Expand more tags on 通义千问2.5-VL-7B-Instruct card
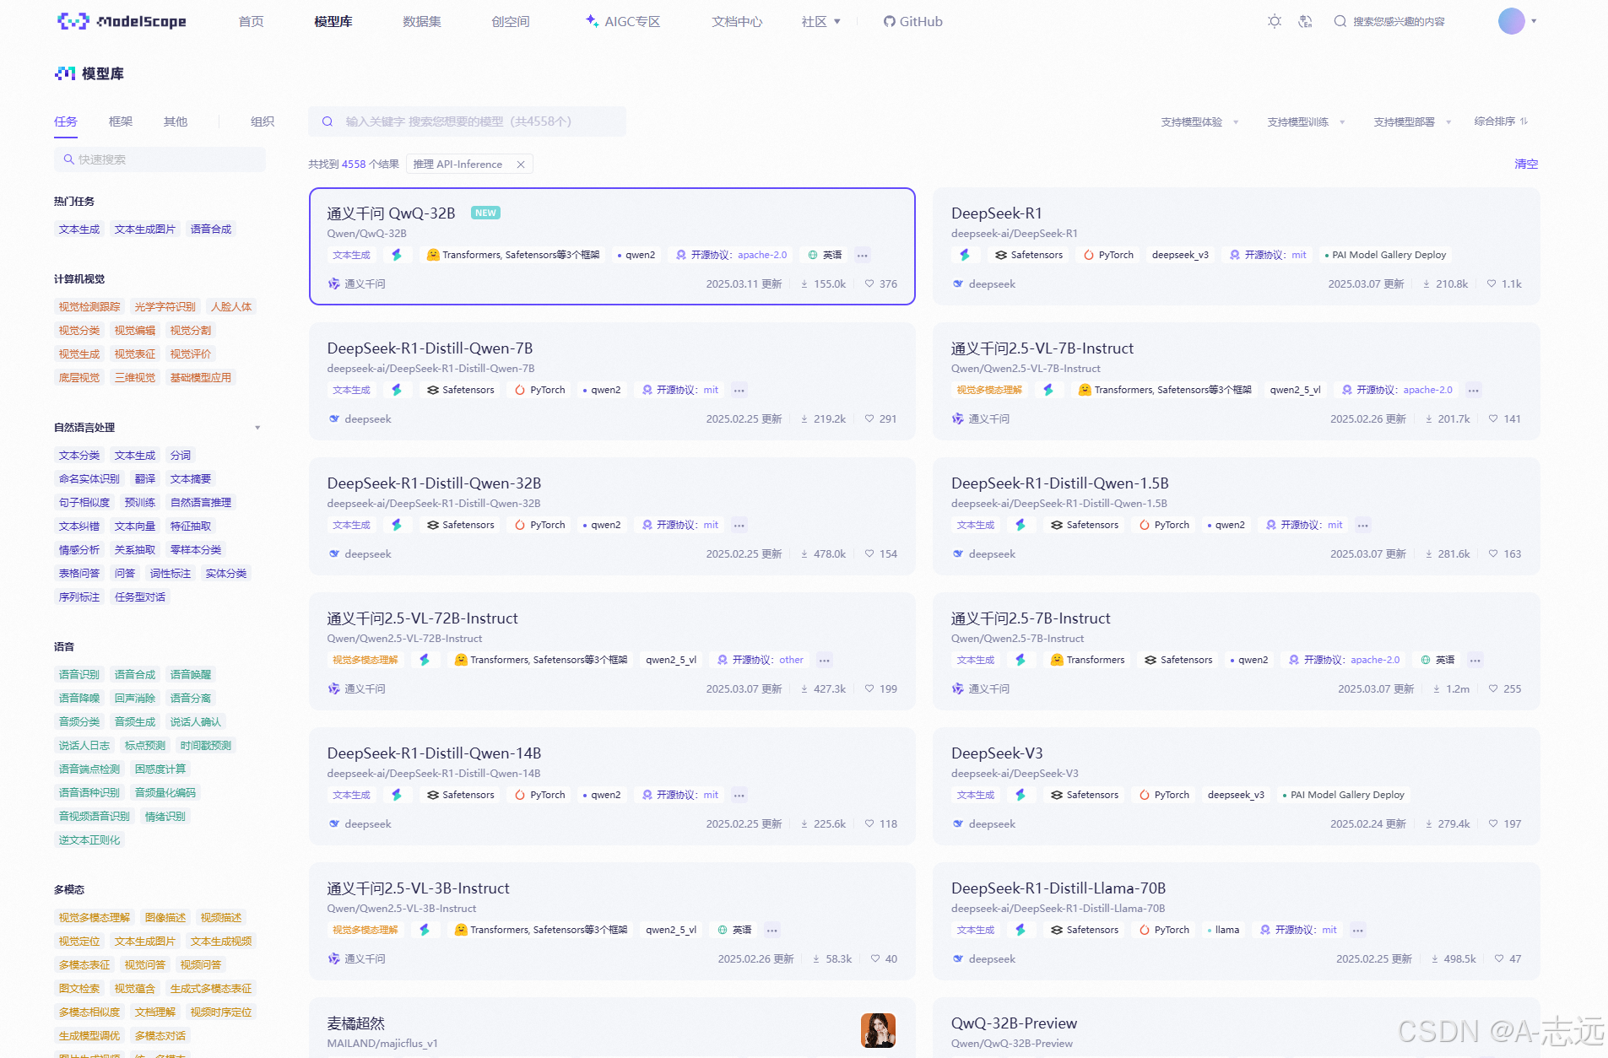Image resolution: width=1608 pixels, height=1058 pixels. pos(1473,390)
